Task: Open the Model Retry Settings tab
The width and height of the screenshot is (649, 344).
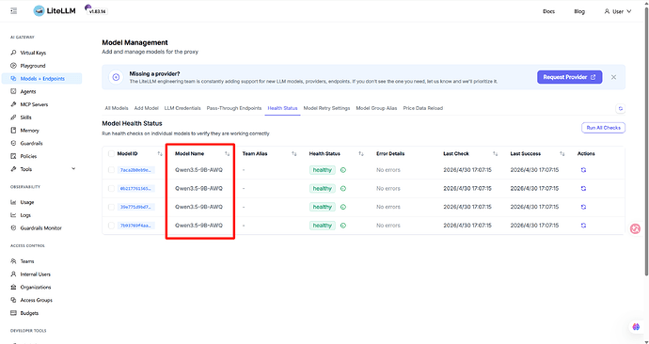Action: point(326,108)
